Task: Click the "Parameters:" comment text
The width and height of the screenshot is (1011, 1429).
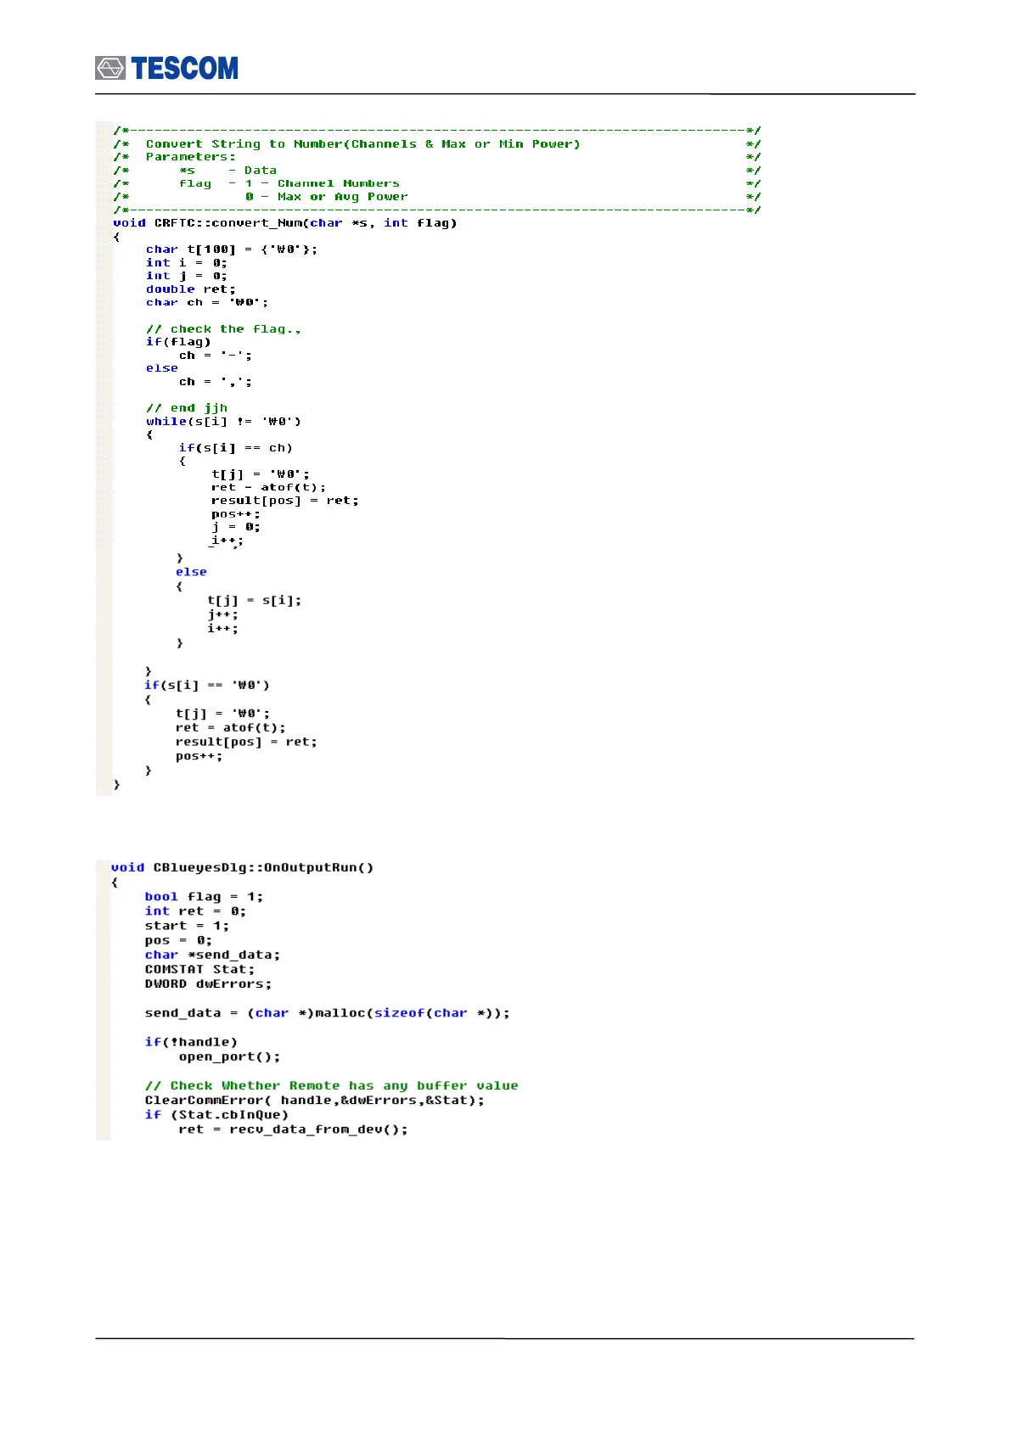Action: [x=190, y=157]
